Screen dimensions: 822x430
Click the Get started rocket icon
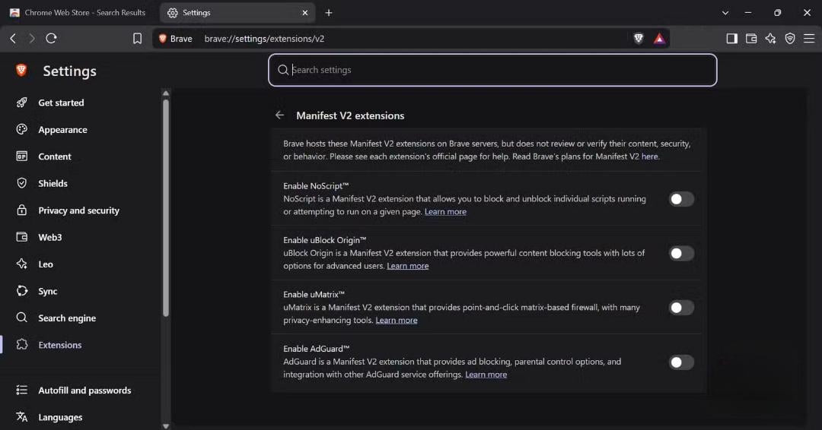point(21,103)
